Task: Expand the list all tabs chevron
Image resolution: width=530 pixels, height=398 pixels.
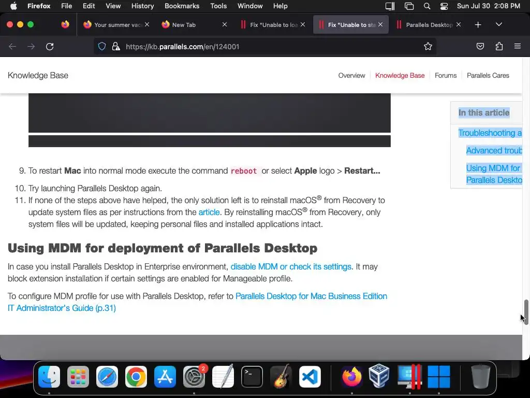Action: pos(499,24)
